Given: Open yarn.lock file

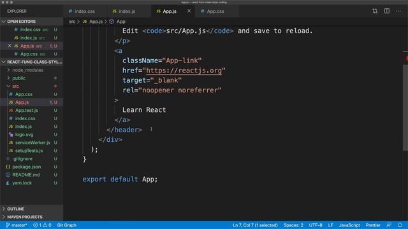Looking at the screenshot, I should pyautogui.click(x=31, y=183).
